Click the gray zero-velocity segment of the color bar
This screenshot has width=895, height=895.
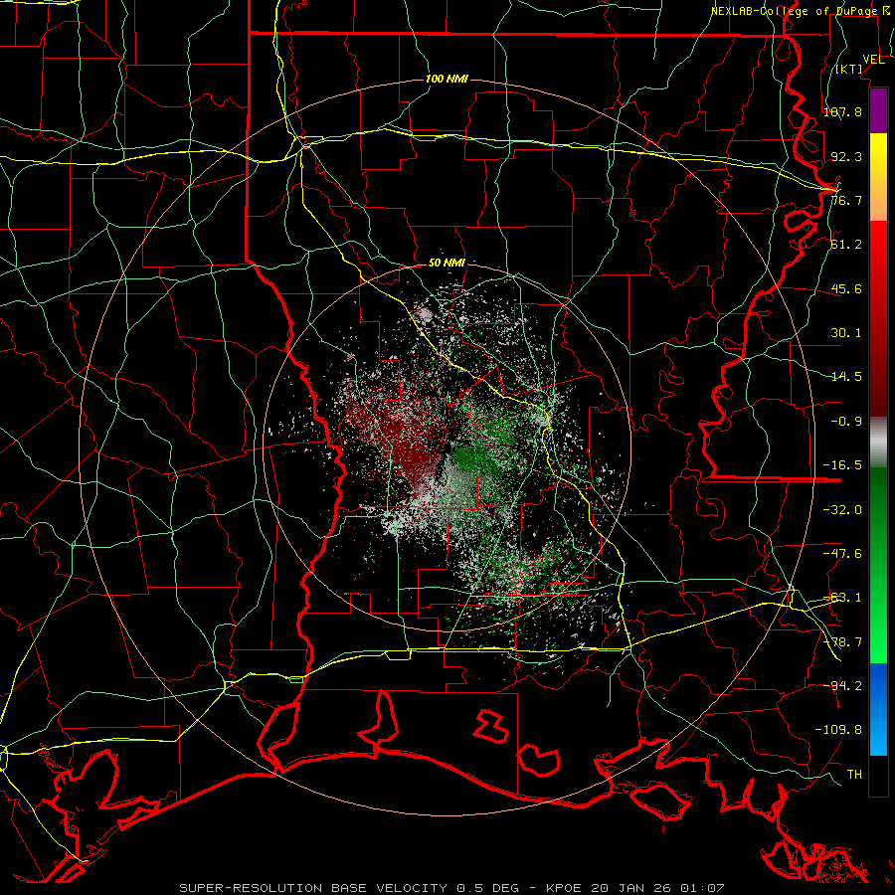pyautogui.click(x=878, y=443)
